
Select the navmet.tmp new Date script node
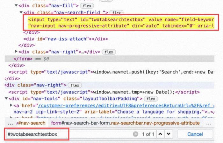click(104, 92)
